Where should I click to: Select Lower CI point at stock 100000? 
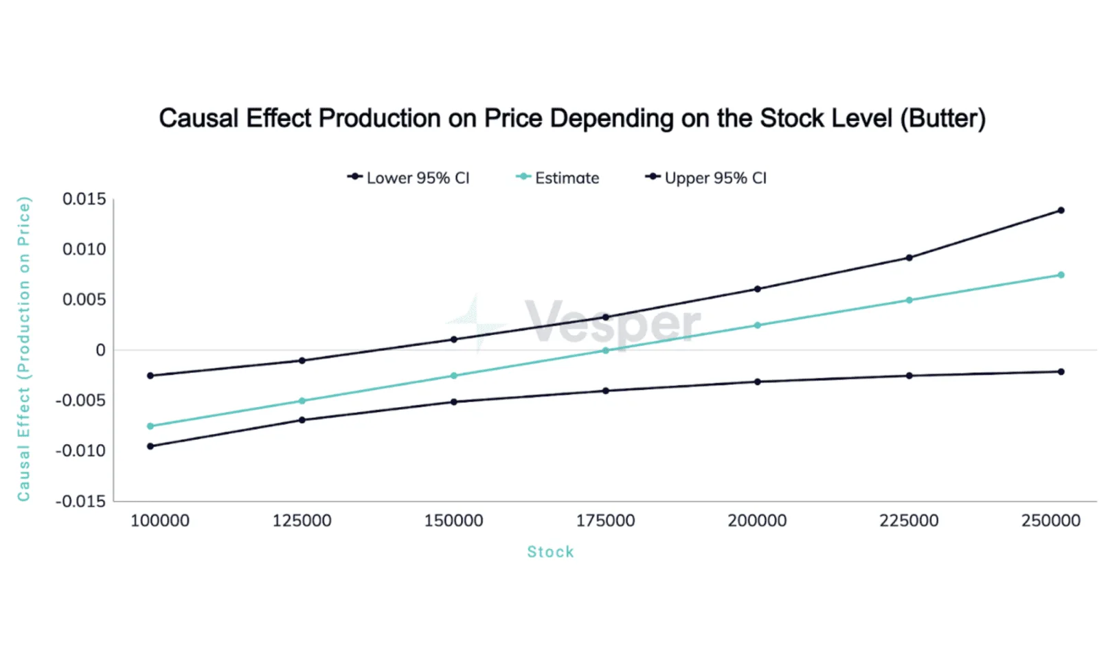(x=150, y=447)
